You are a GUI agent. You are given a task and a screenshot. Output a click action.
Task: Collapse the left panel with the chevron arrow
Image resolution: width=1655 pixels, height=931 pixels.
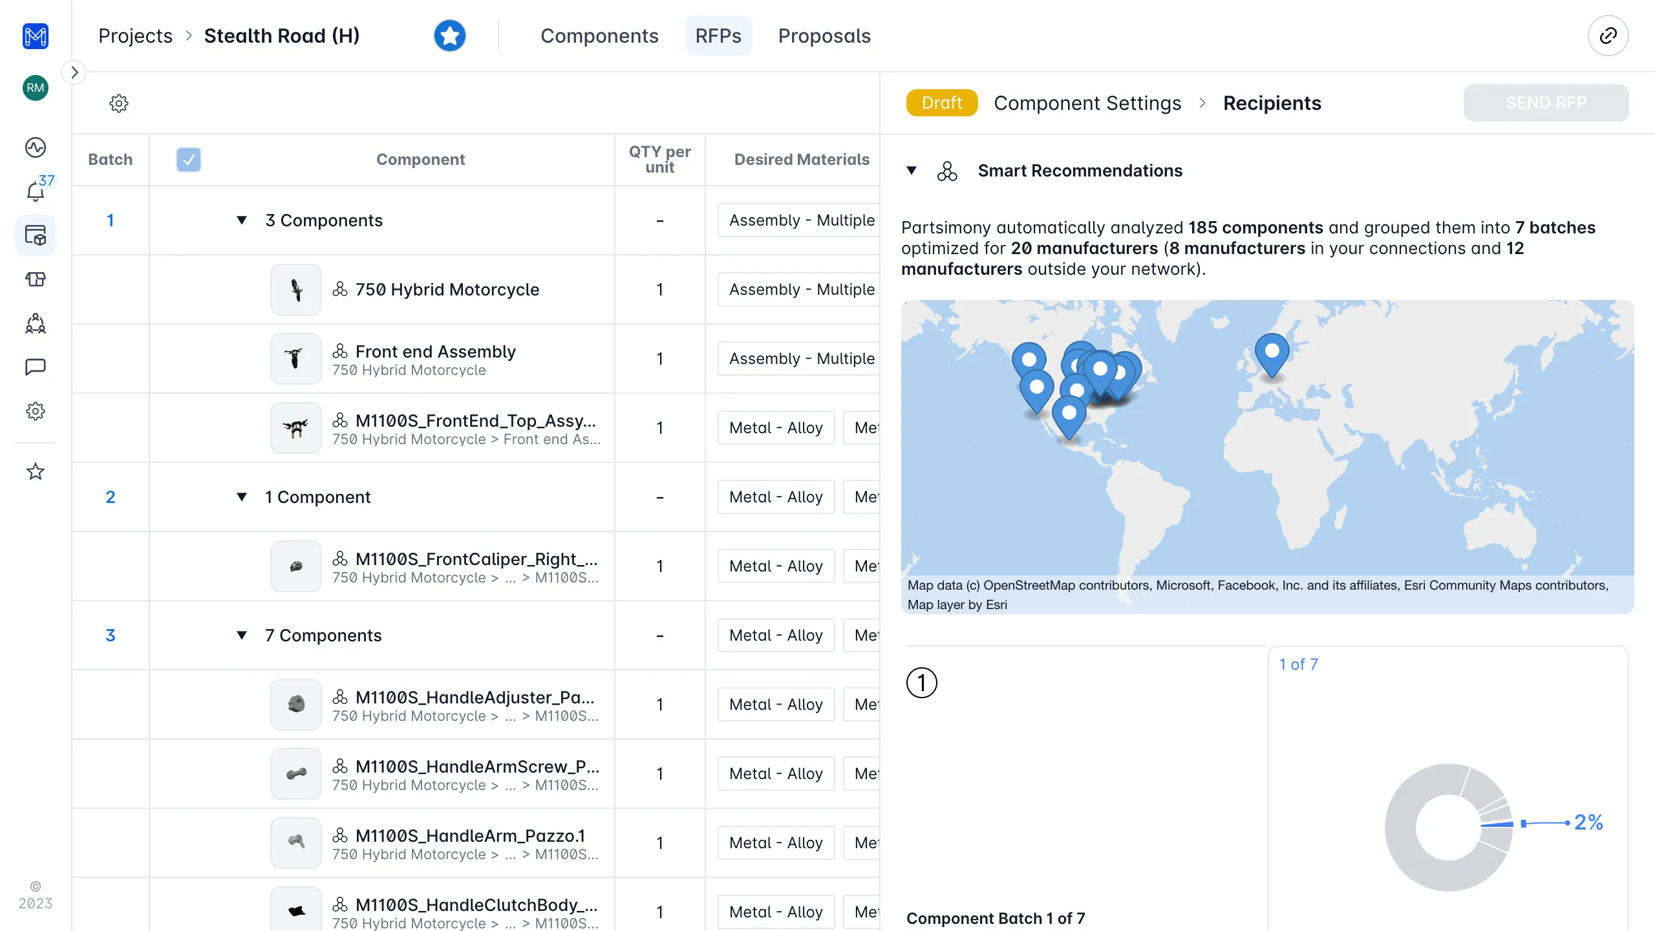[74, 72]
